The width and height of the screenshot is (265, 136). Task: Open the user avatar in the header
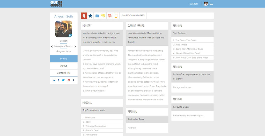pos(206,4)
